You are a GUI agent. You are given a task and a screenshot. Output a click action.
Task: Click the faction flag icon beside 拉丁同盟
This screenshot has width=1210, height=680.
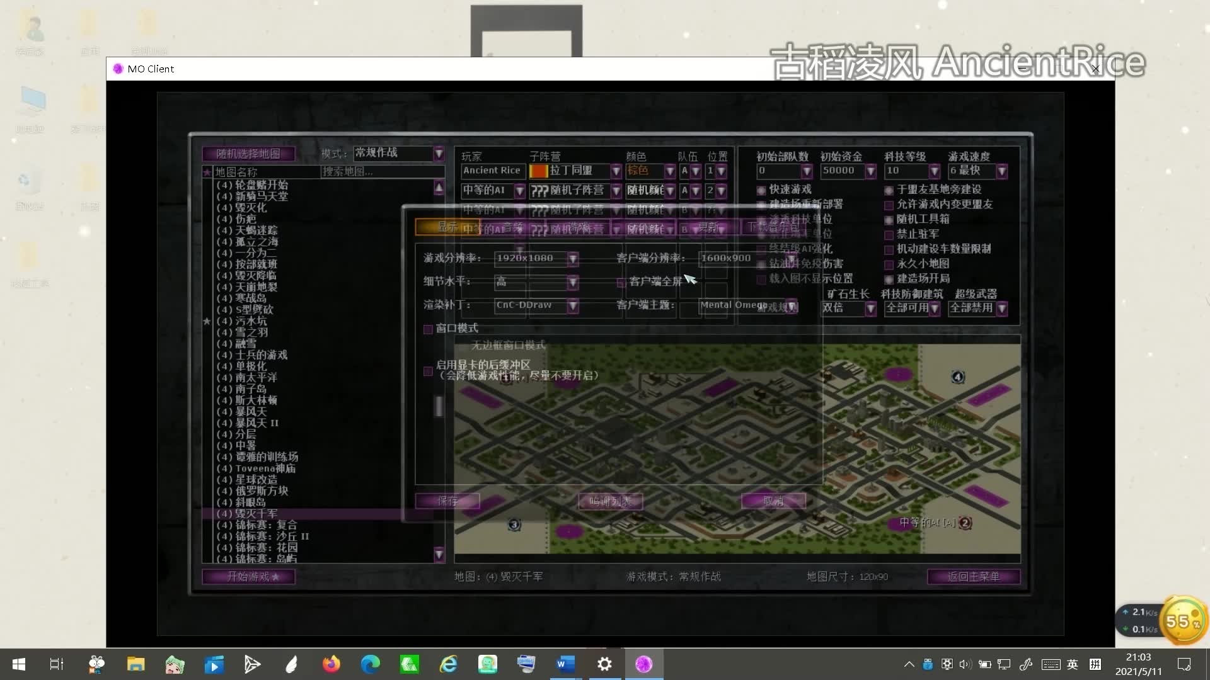point(538,171)
